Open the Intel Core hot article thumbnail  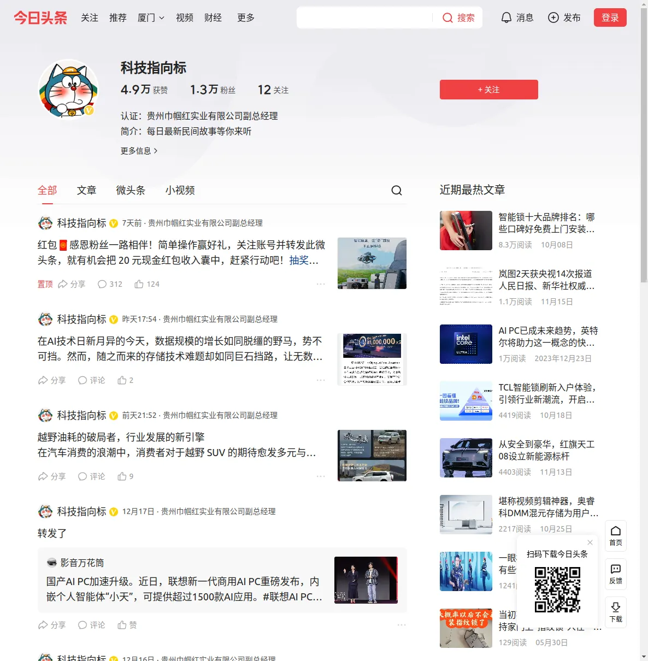pos(466,344)
